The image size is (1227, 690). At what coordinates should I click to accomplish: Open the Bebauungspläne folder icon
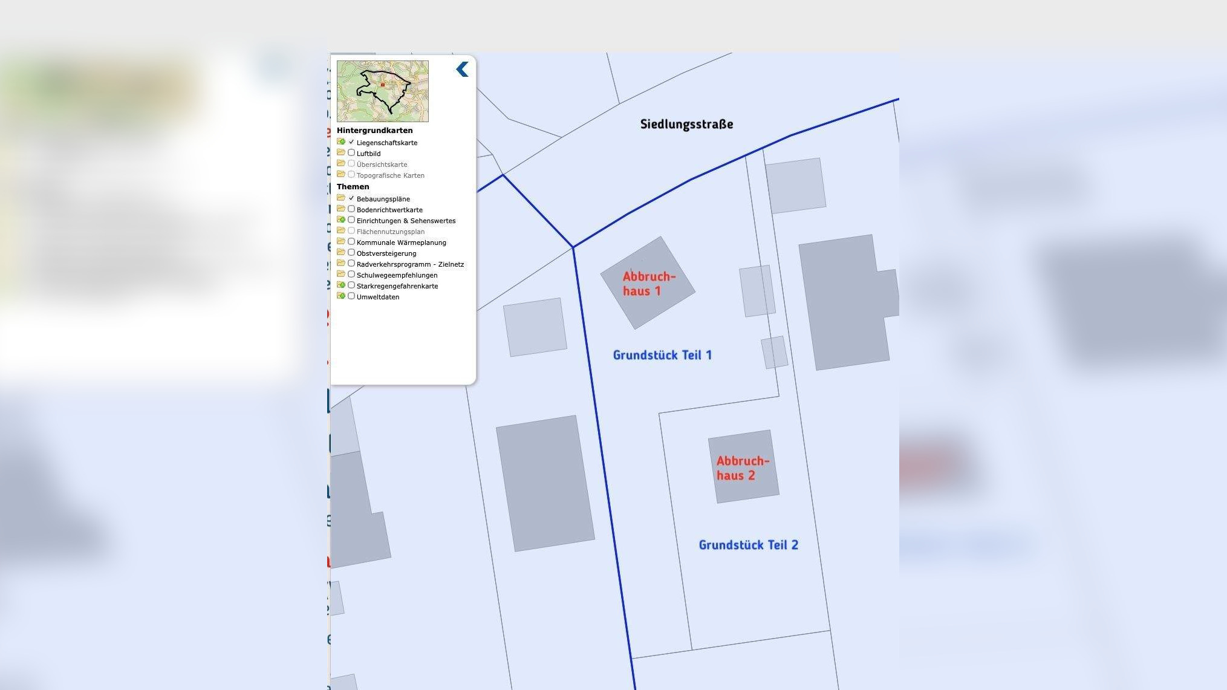pos(342,198)
